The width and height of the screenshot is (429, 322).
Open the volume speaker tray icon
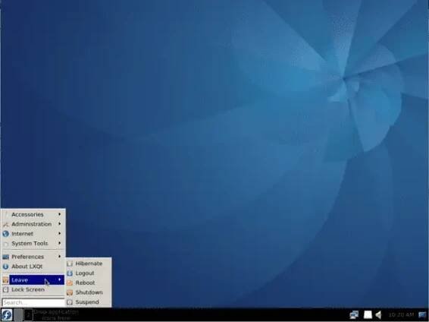tap(379, 315)
